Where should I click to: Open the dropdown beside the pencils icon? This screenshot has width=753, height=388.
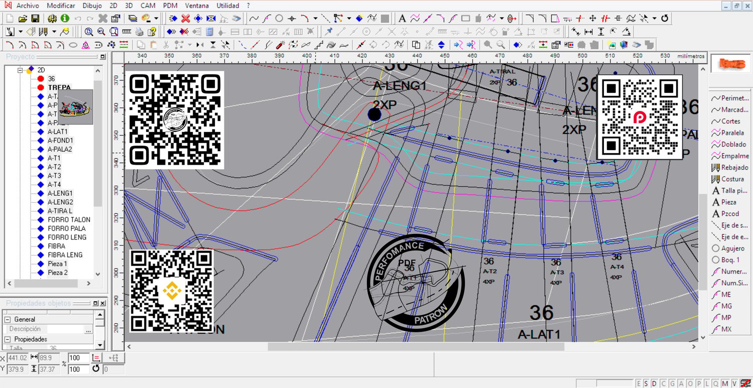(55, 32)
